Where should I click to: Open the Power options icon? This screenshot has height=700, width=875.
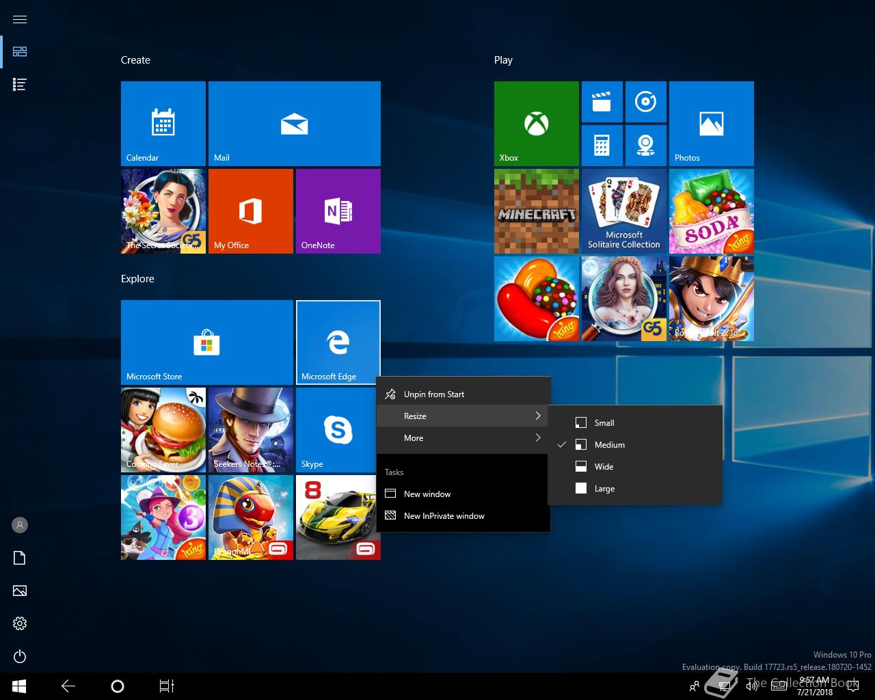click(20, 656)
